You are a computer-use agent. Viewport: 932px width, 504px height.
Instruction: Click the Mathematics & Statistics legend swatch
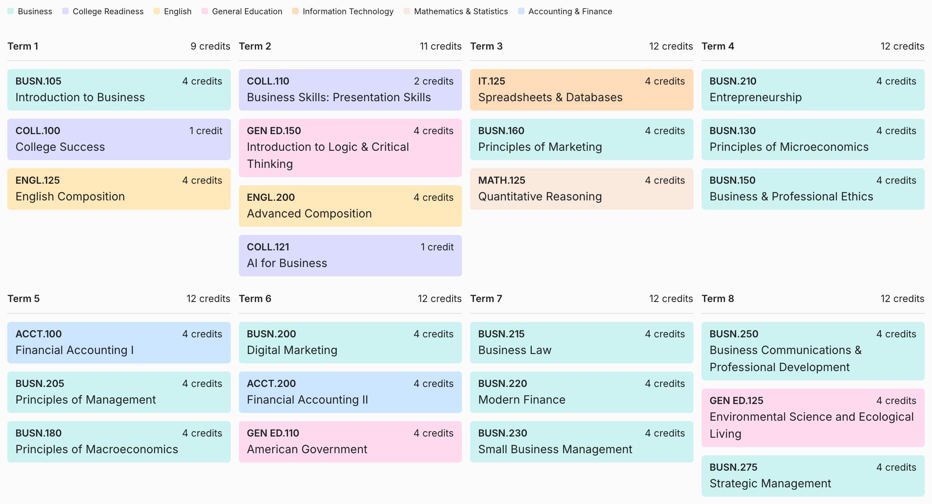(407, 11)
